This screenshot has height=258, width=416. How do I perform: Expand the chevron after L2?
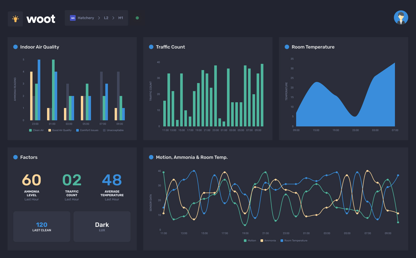coord(113,18)
